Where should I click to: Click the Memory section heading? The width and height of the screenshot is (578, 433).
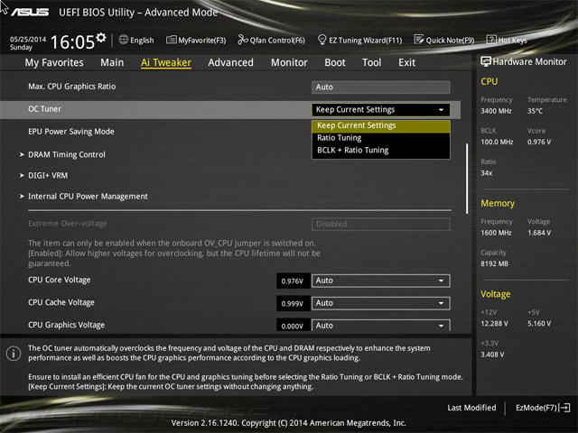click(498, 203)
